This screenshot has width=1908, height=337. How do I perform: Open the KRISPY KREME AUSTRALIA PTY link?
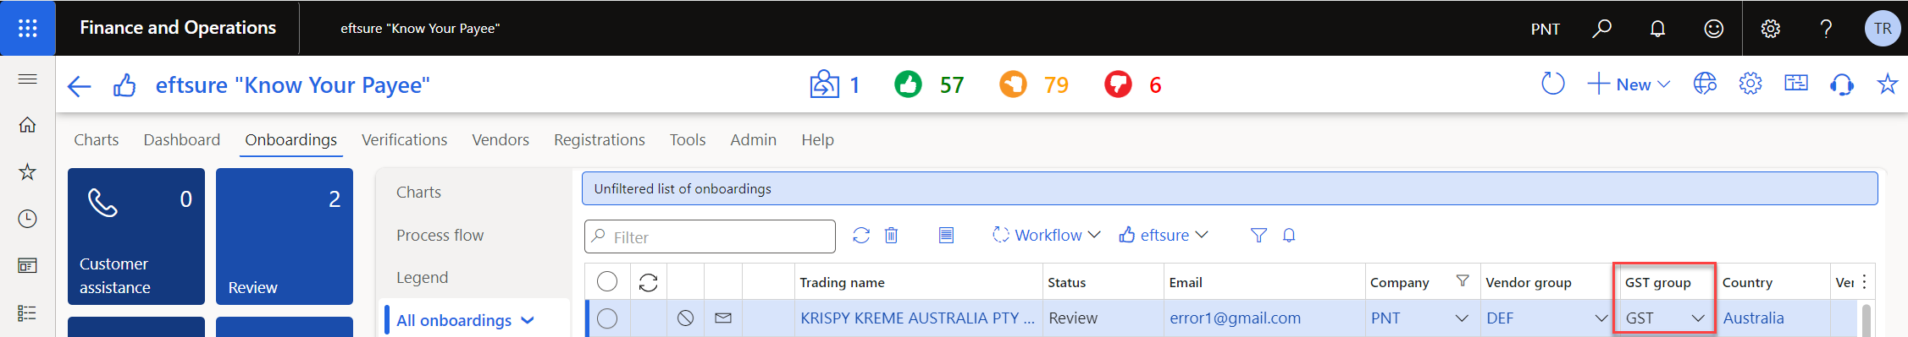tap(917, 318)
